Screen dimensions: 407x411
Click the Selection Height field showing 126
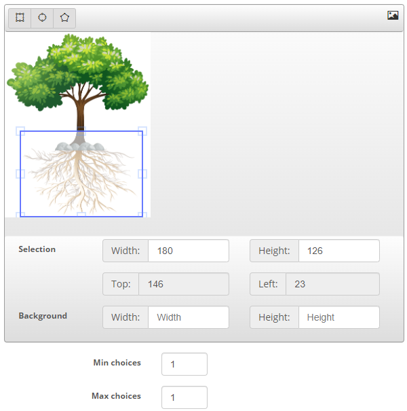(x=339, y=251)
